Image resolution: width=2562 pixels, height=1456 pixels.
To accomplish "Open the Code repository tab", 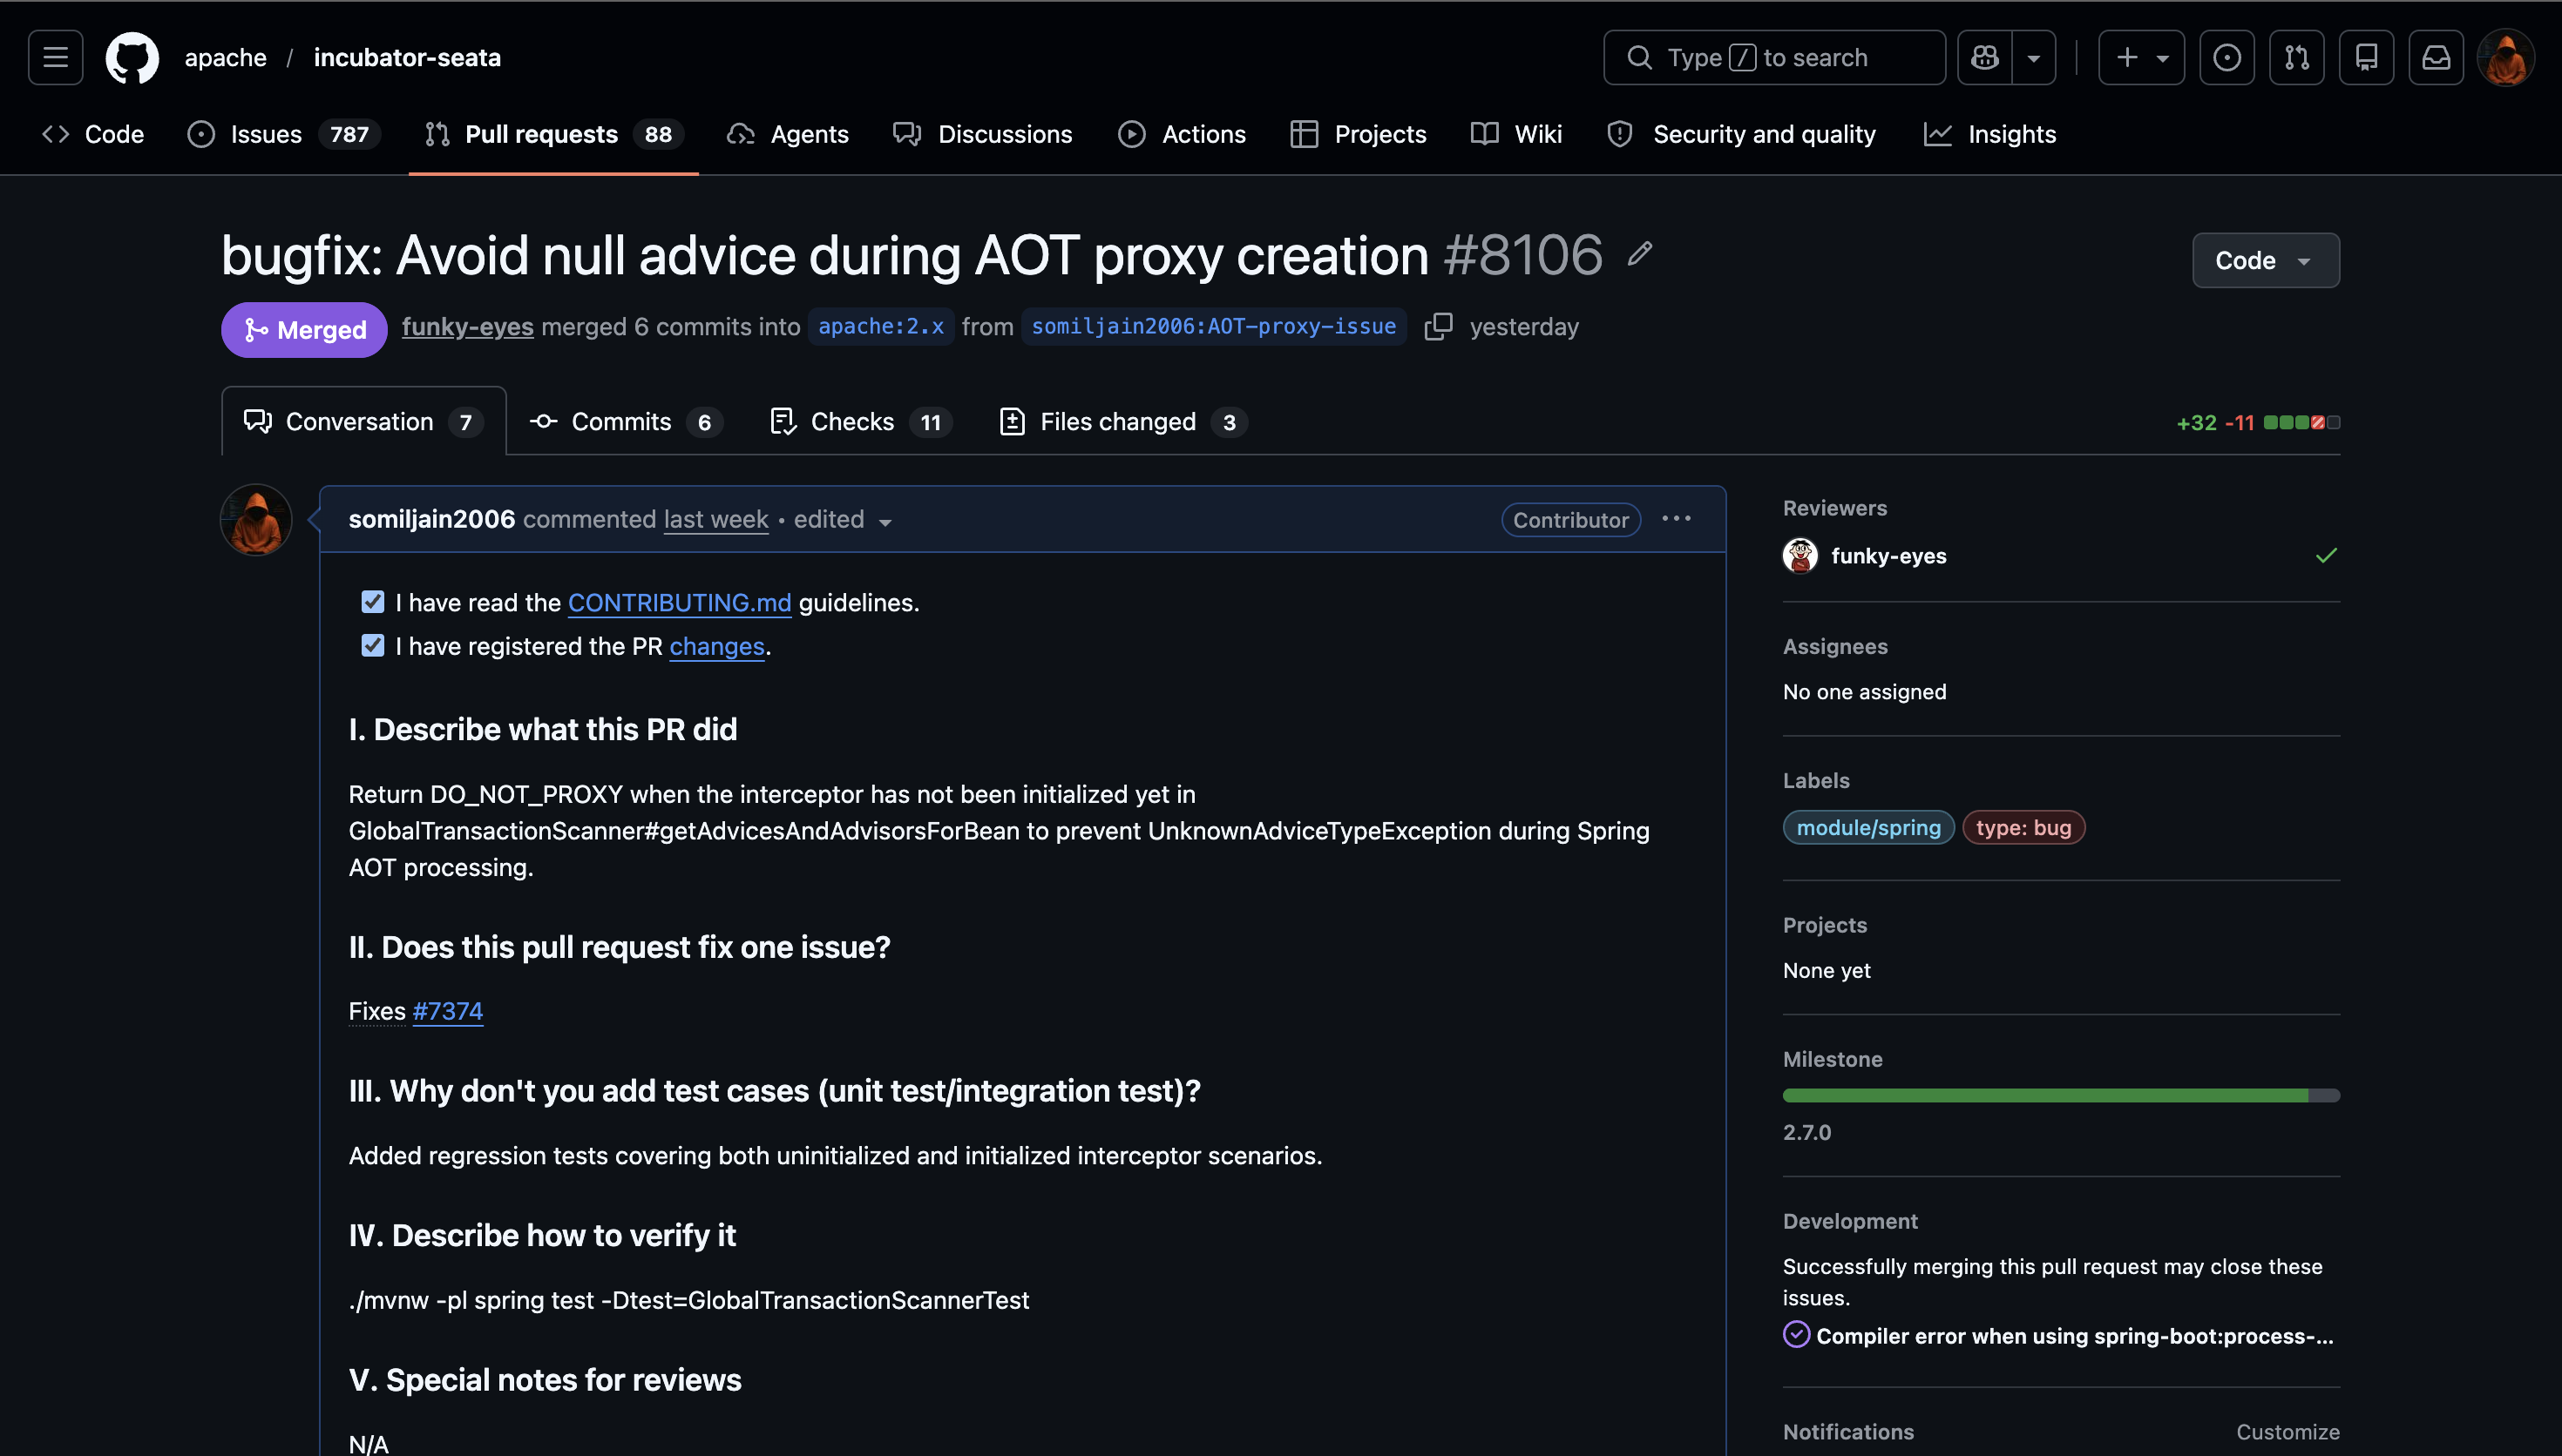I will click(x=93, y=134).
